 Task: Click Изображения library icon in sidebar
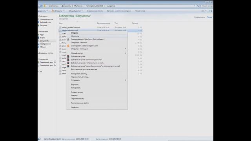coord(38,44)
